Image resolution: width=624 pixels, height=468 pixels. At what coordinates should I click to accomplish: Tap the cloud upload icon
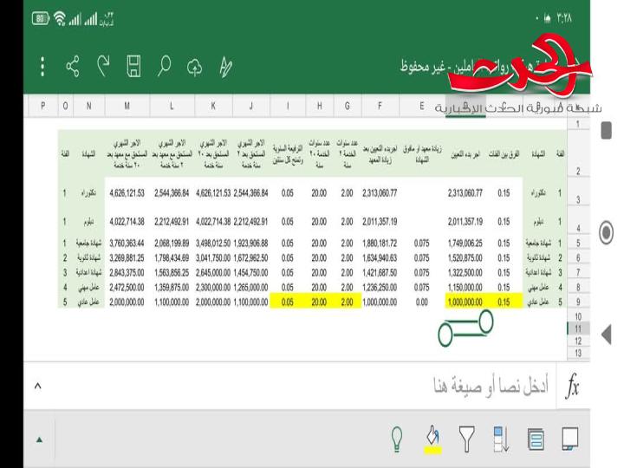195,68
